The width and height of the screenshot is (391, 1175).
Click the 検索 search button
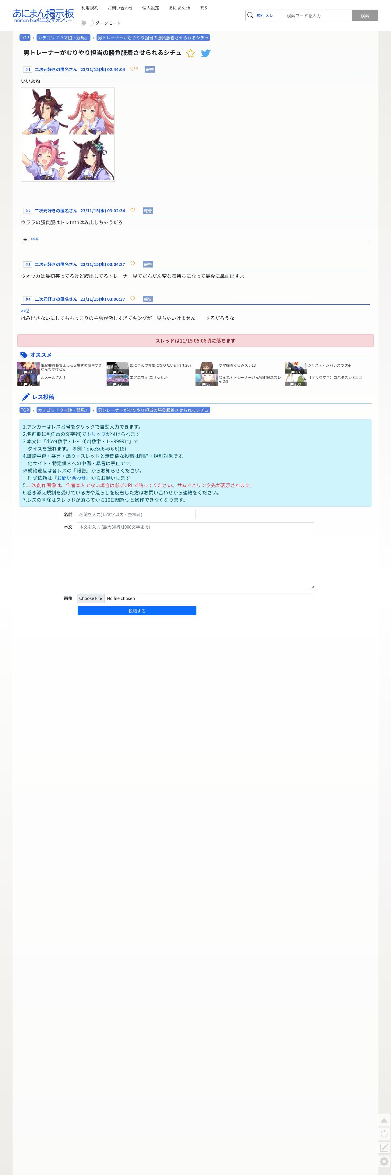pyautogui.click(x=365, y=16)
